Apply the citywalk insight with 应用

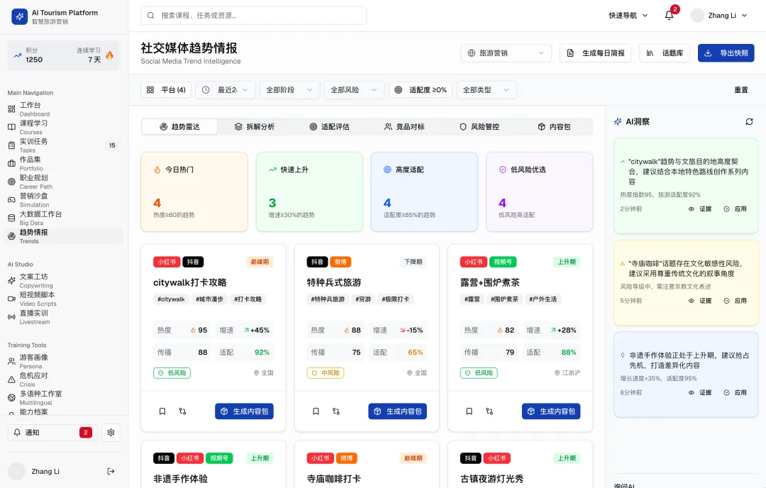(736, 209)
